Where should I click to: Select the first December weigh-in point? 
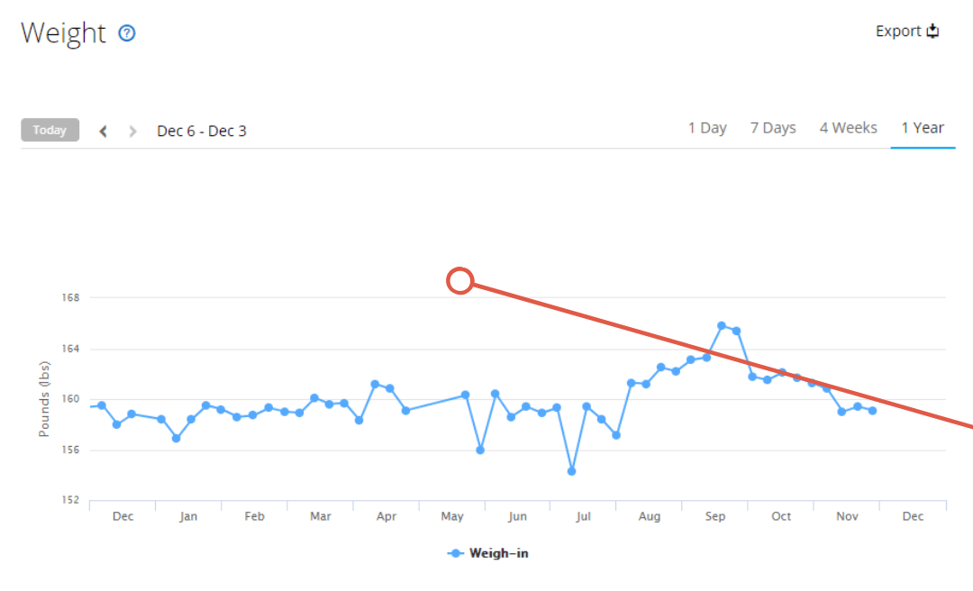[x=102, y=405]
